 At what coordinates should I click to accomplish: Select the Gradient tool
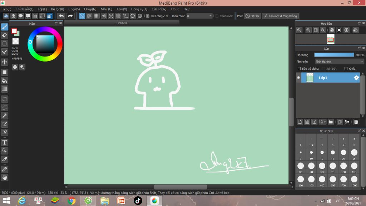pyautogui.click(x=4, y=89)
